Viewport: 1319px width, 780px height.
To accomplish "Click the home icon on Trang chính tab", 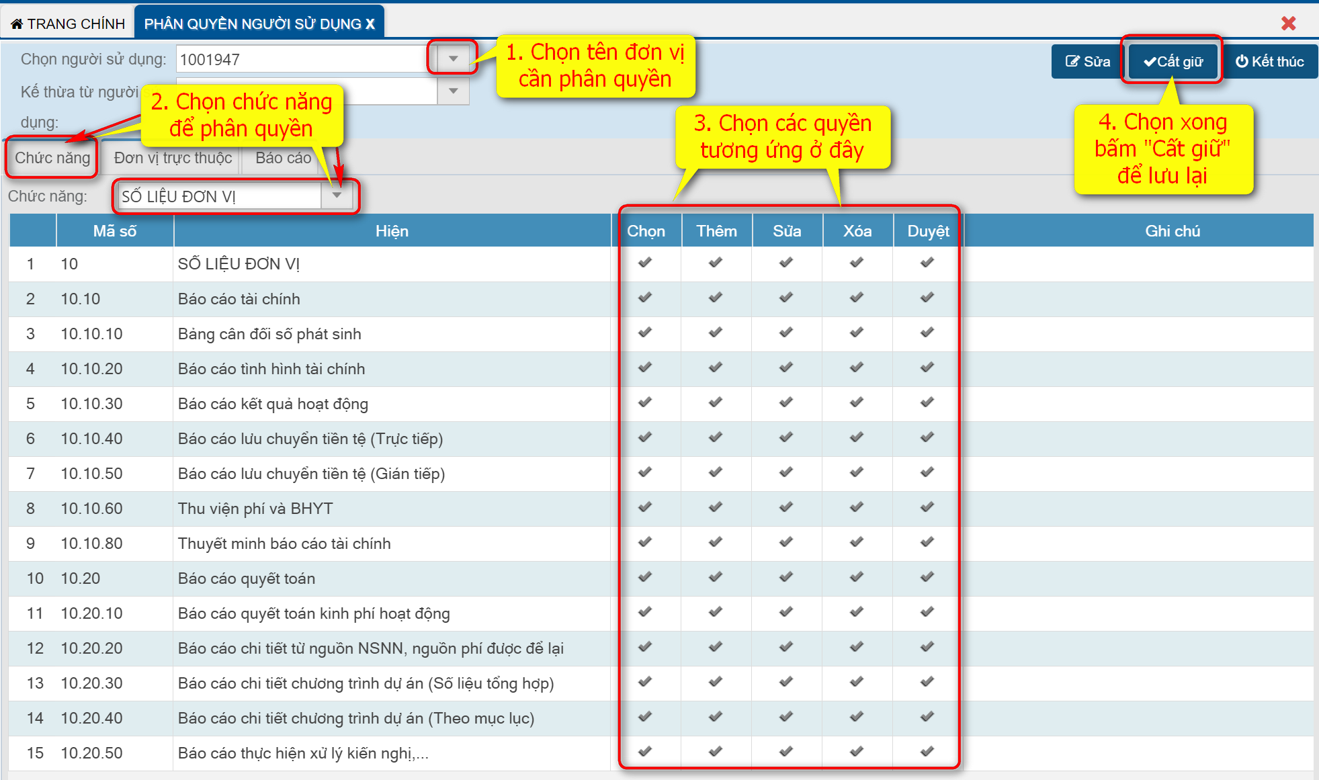I will 17,24.
